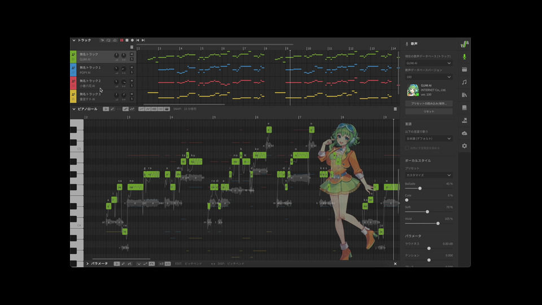Solo the red 無名トラック2
This screenshot has width=542, height=305.
pos(132,85)
